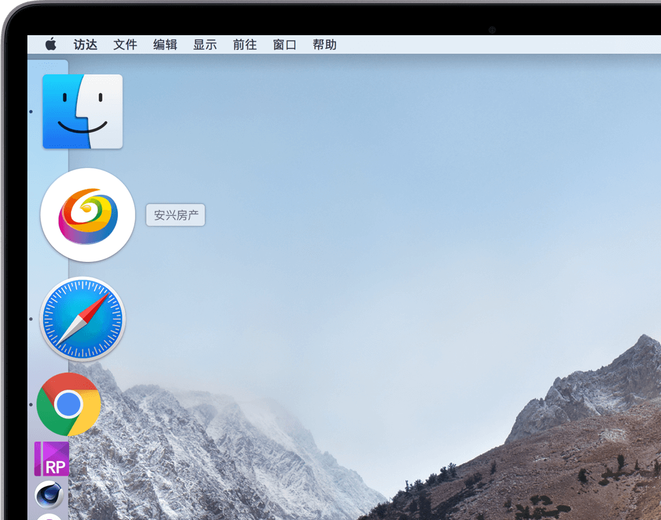Open the Apple menu
The height and width of the screenshot is (520, 661).
pos(51,44)
